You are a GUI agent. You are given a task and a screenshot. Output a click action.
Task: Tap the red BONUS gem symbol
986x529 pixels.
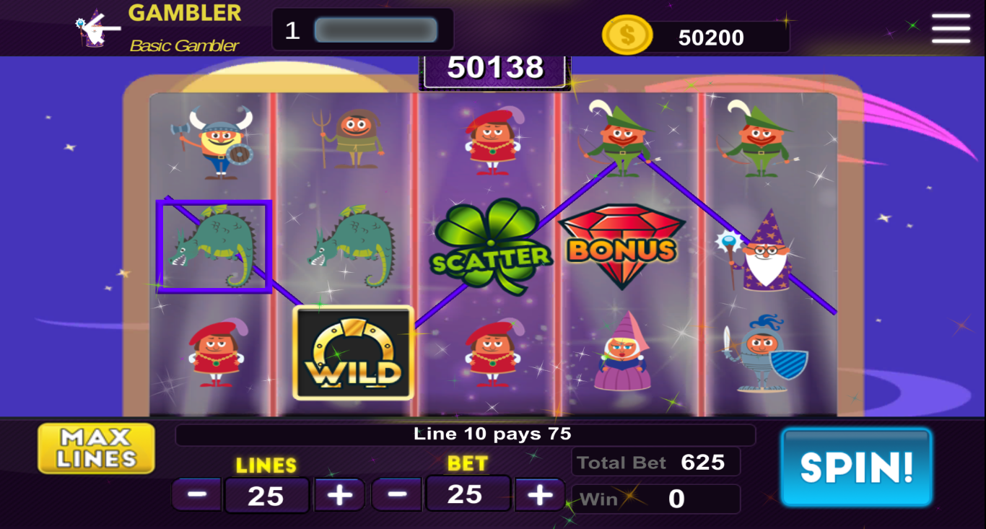tap(621, 246)
